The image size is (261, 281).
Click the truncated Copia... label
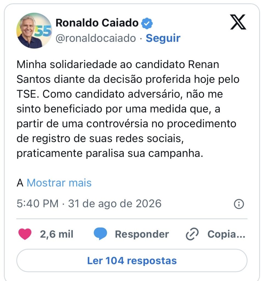click(226, 234)
